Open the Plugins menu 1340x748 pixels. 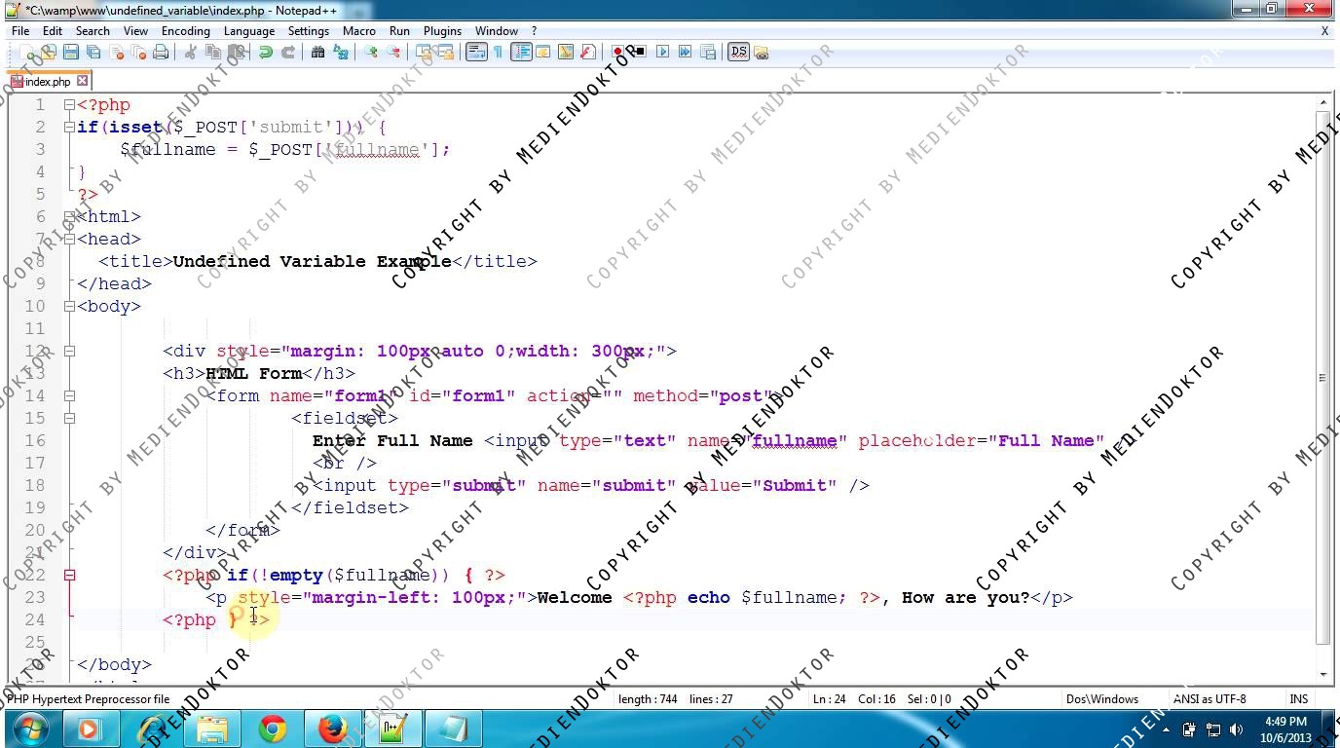[x=442, y=30]
